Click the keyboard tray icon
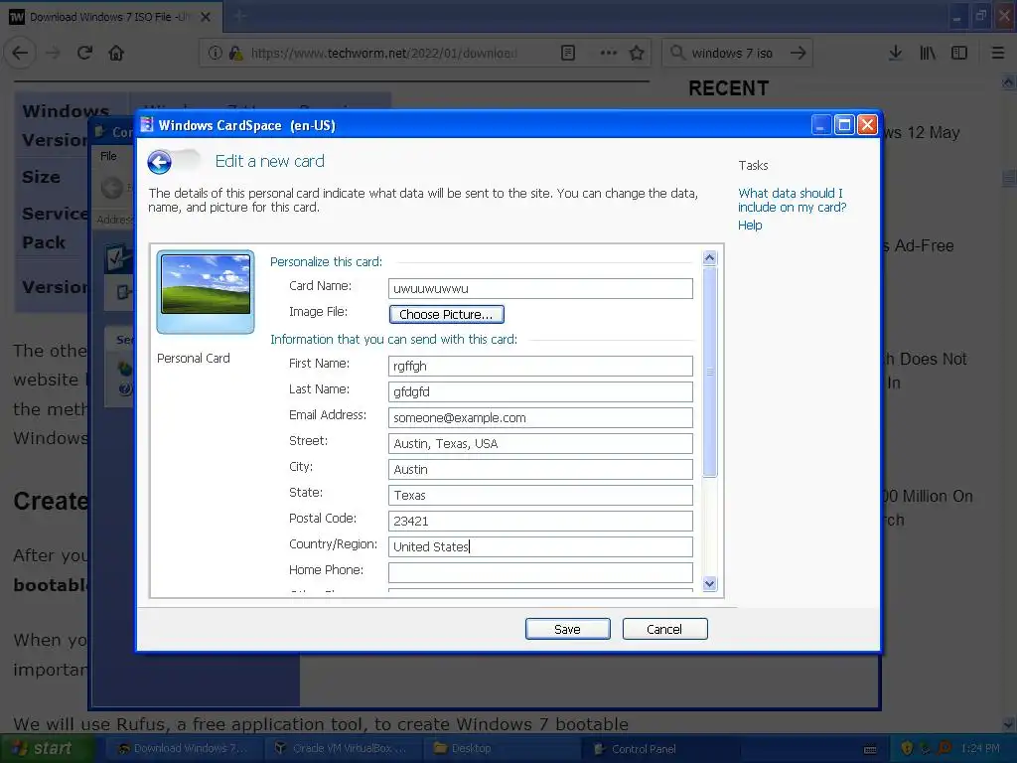 870,749
